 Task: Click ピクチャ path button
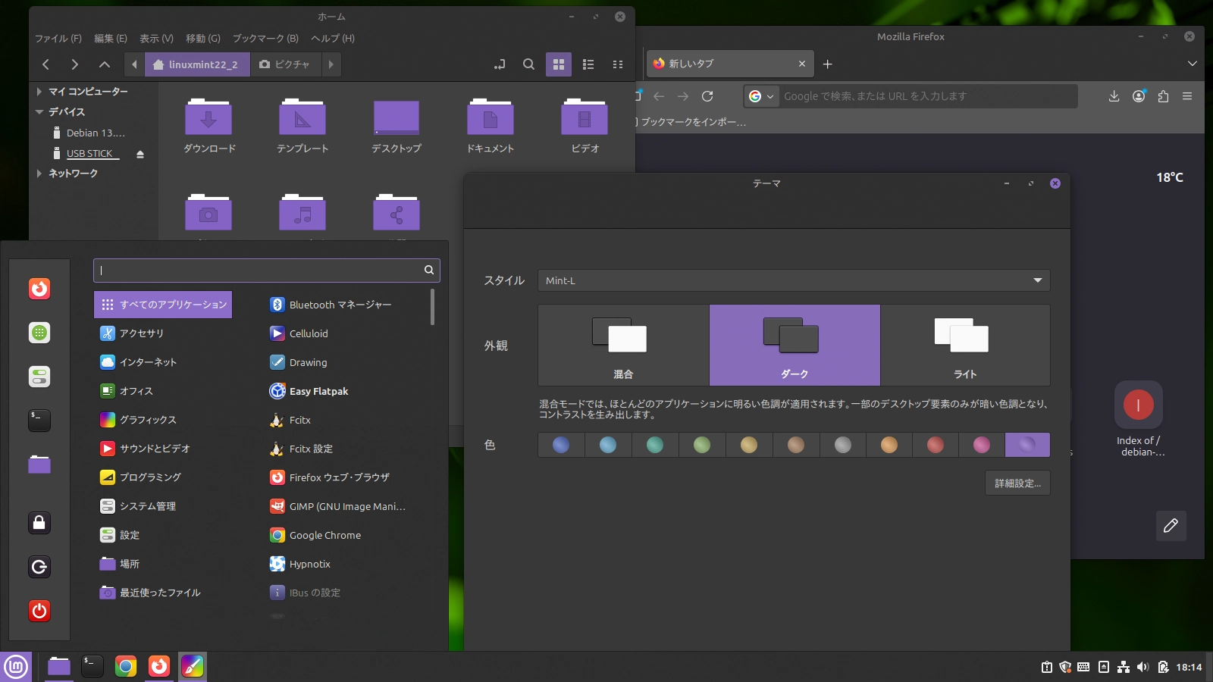tap(285, 64)
